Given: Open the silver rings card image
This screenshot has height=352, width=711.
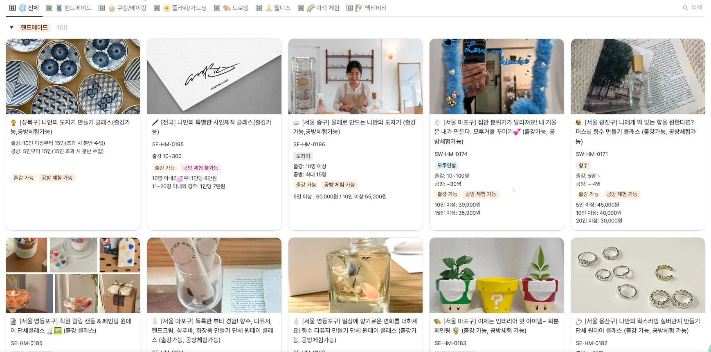Looking at the screenshot, I should (x=638, y=275).
